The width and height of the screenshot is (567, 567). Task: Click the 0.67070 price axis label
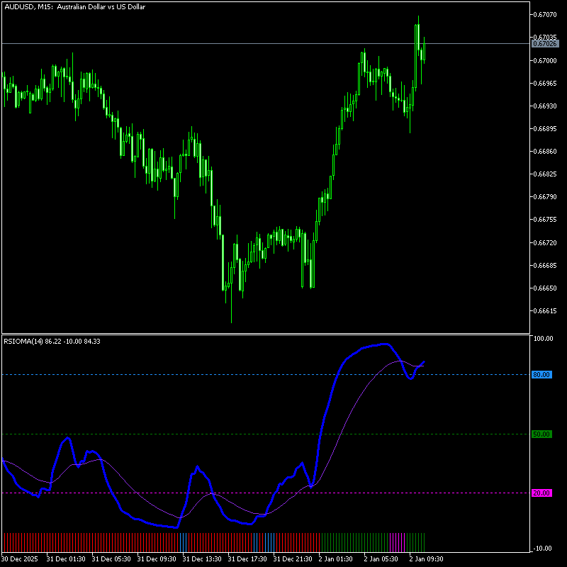(545, 14)
